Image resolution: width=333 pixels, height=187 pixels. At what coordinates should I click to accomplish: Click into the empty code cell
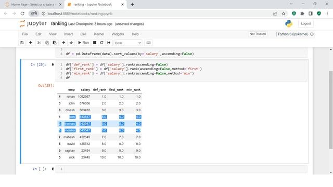pos(185,169)
